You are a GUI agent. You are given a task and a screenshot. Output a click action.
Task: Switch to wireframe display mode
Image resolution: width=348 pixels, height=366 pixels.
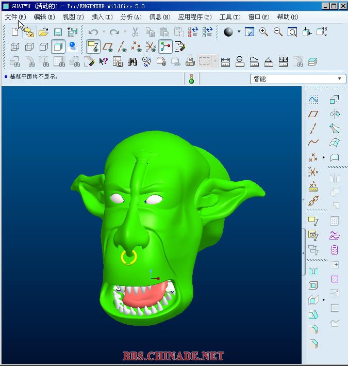(x=15, y=46)
